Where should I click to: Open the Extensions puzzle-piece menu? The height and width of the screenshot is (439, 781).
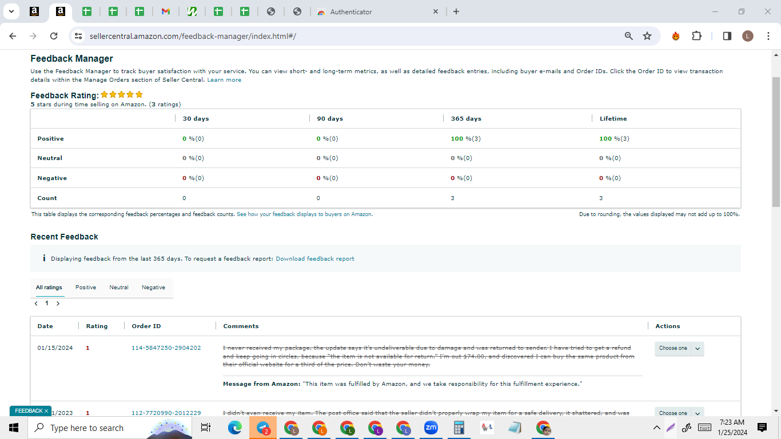(x=696, y=36)
